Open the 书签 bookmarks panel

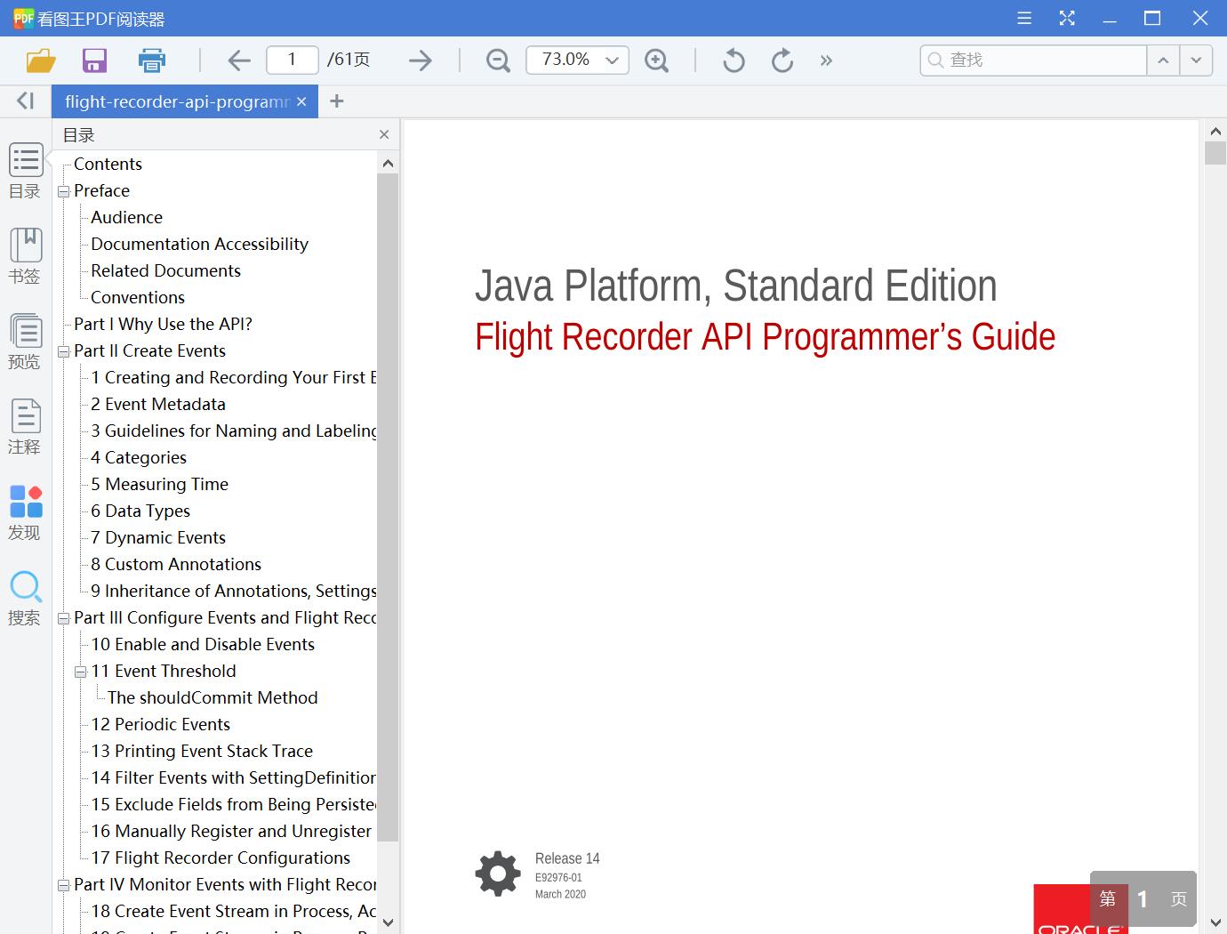25,256
